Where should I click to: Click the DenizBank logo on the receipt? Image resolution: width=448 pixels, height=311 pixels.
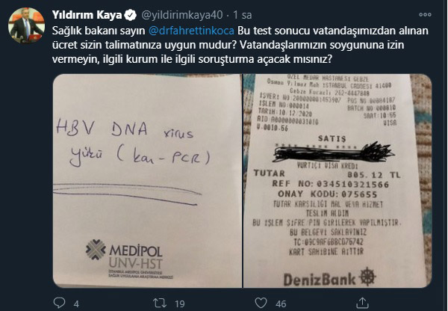pos(329,277)
